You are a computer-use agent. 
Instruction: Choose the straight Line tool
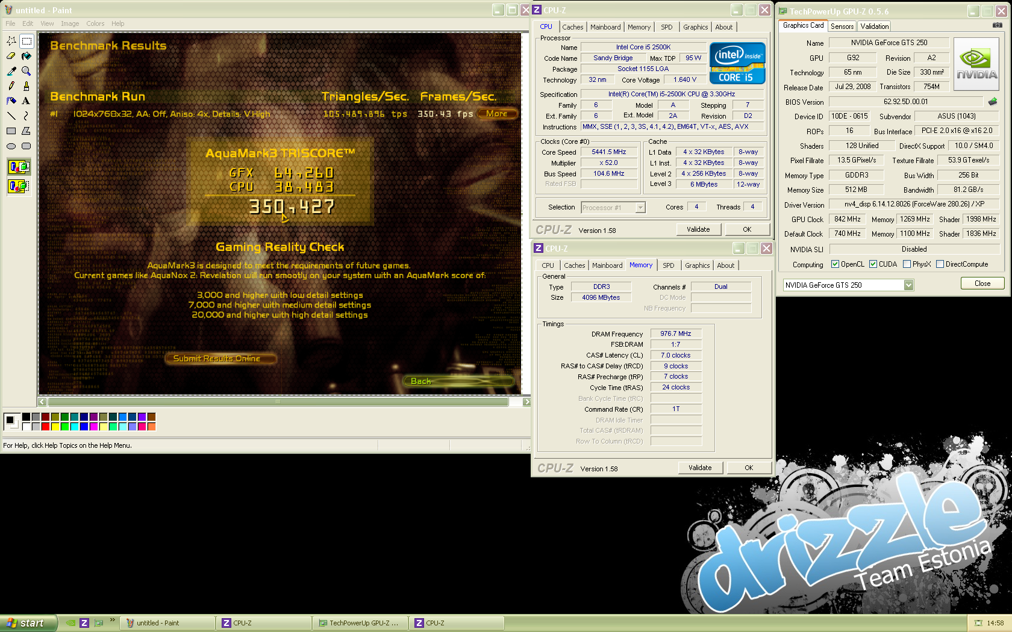click(x=11, y=116)
